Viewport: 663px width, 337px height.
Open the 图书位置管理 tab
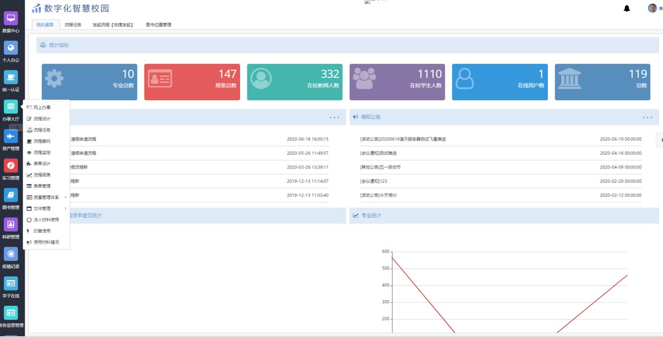(159, 25)
